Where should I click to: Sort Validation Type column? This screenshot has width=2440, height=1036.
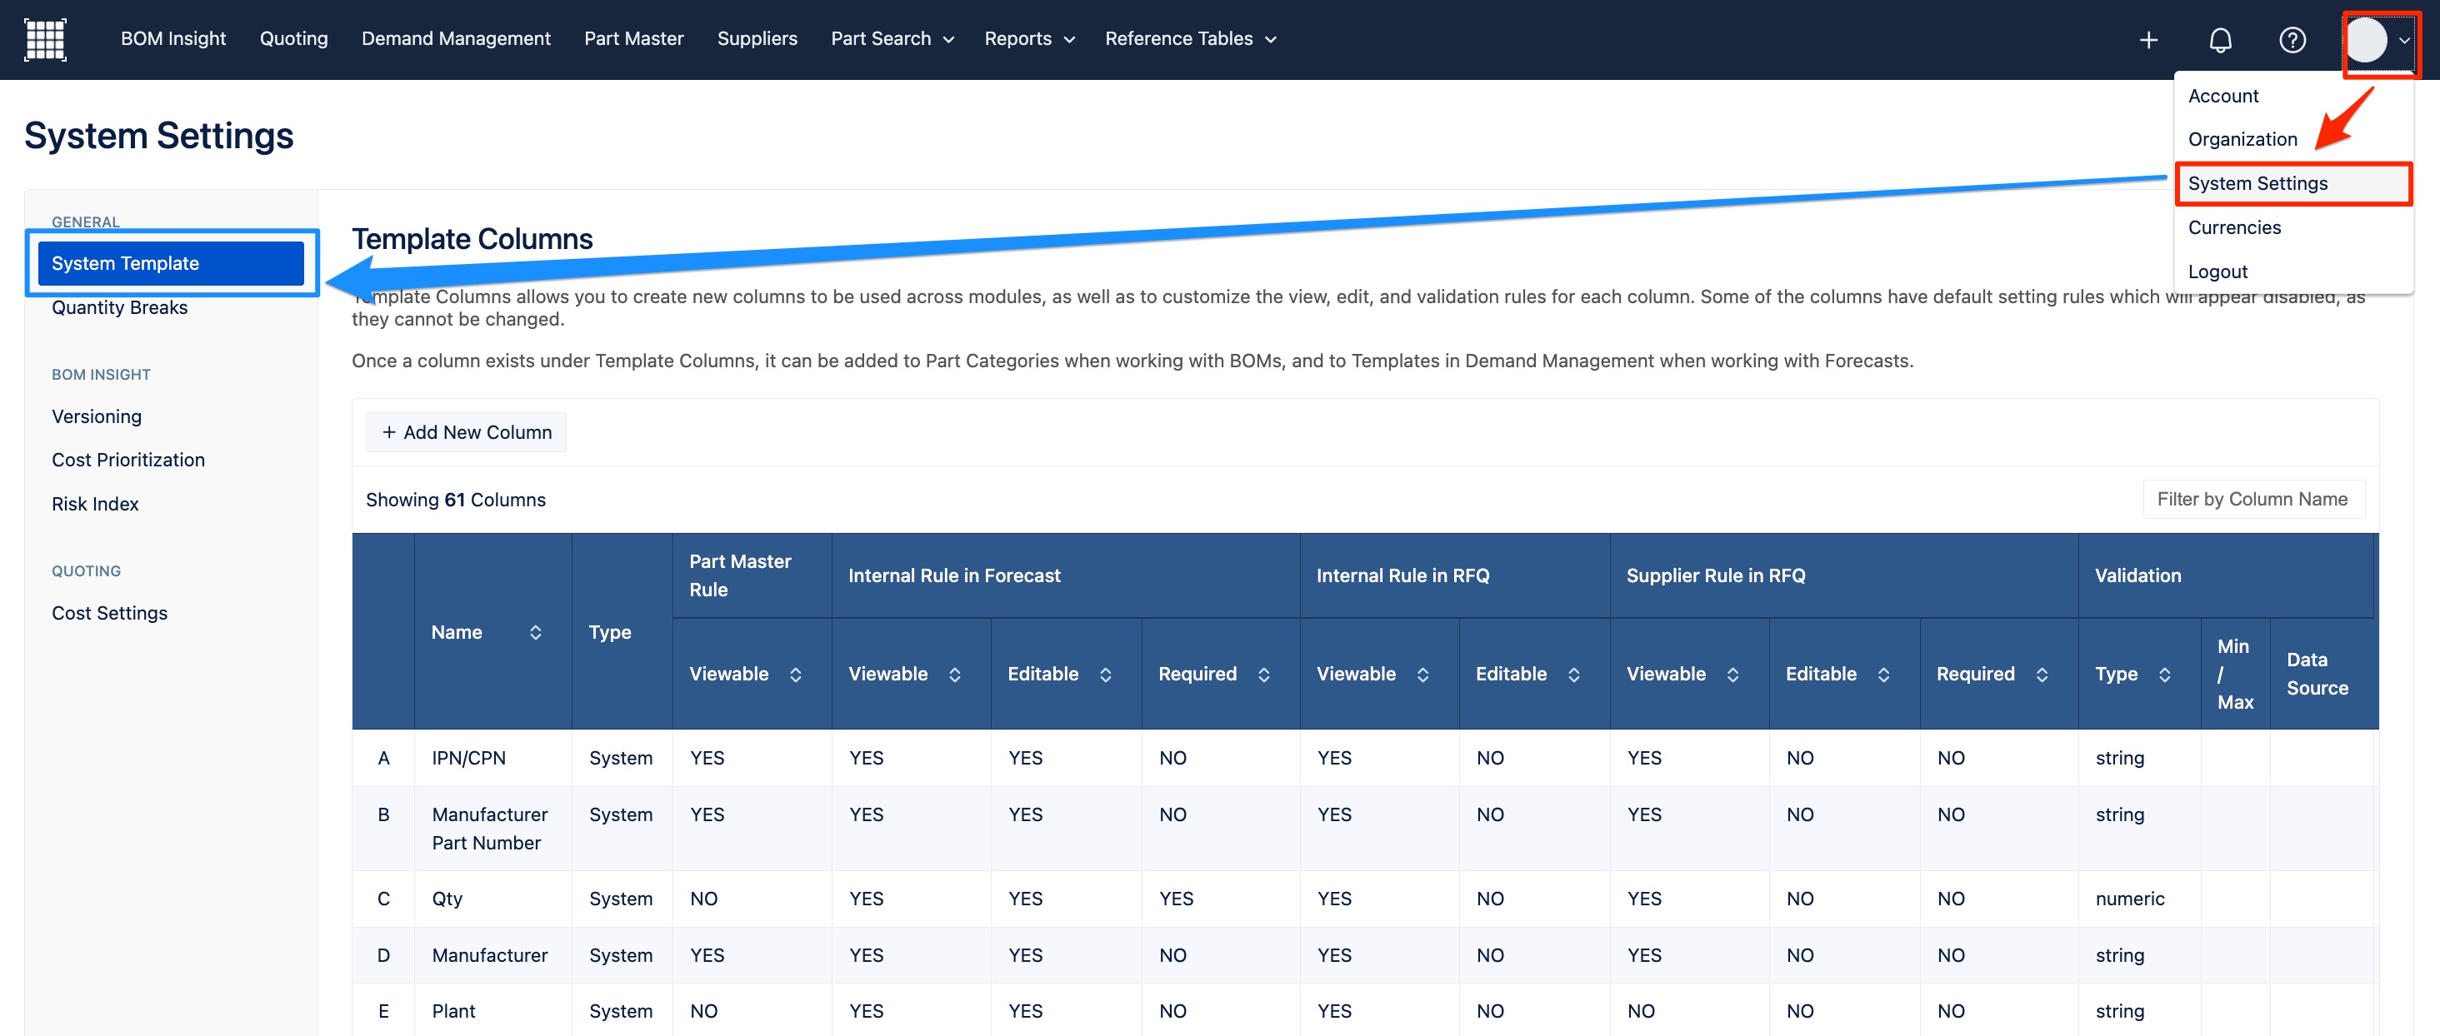tap(2164, 675)
